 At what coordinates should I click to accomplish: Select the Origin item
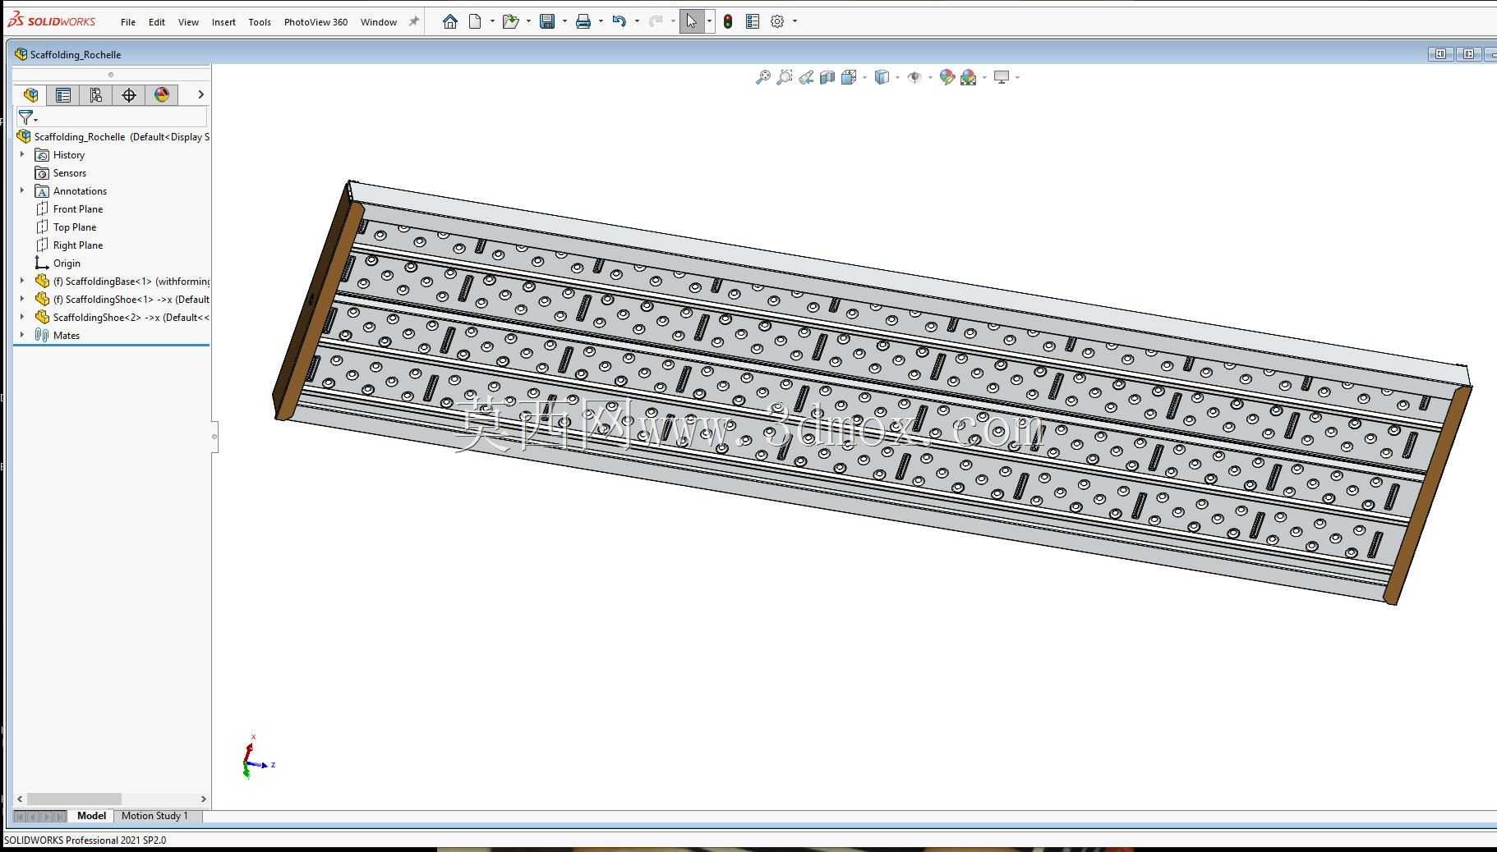(x=67, y=263)
